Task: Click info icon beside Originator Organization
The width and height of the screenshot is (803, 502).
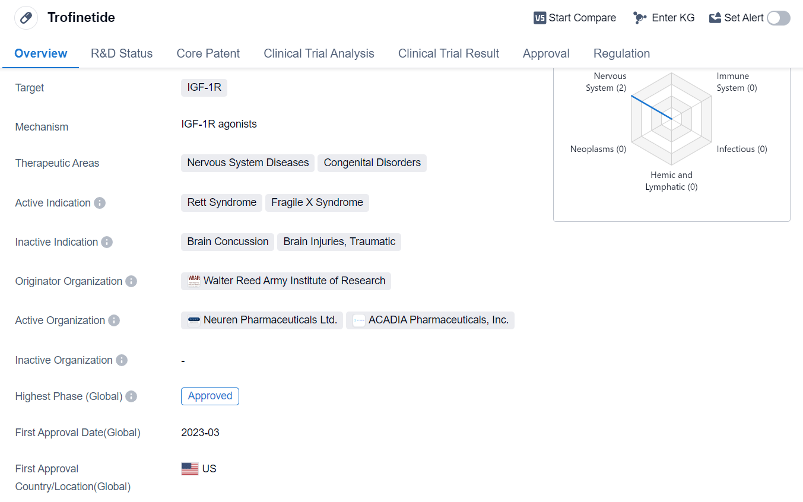Action: (x=131, y=281)
